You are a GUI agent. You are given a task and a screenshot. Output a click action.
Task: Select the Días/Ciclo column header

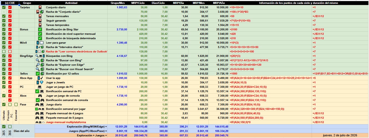coord(158,3)
